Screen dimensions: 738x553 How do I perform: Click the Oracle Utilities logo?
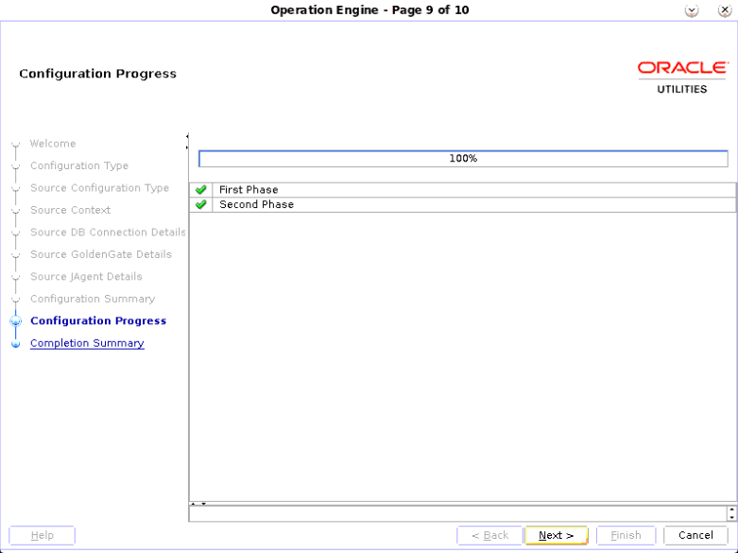click(x=682, y=78)
